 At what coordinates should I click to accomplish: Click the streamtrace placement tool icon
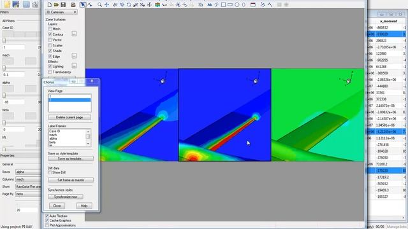click(164, 4)
